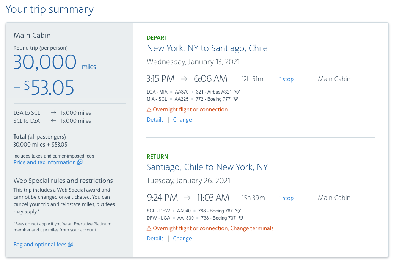
Task: Click warning icon on return Change terminals notice
Action: 149,228
